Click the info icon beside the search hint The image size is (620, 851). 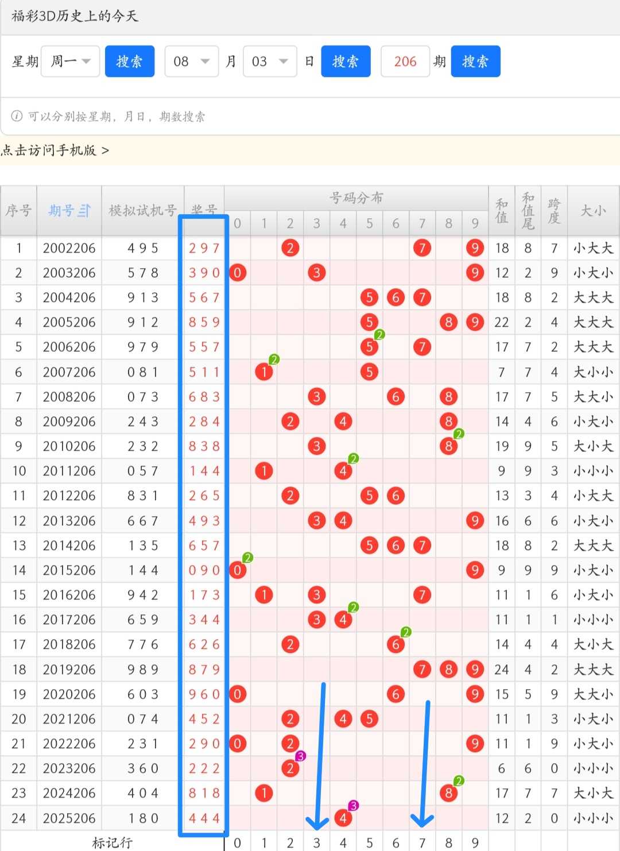click(17, 117)
